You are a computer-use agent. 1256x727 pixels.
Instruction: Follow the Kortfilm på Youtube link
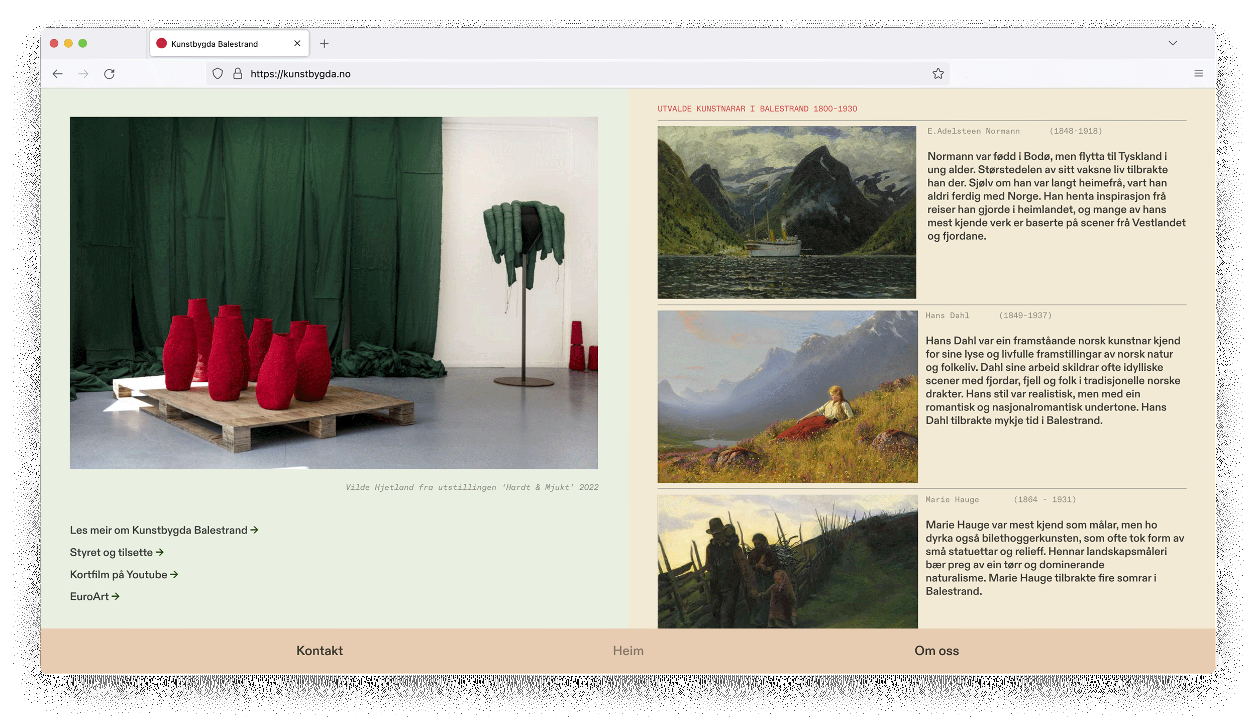pos(124,574)
